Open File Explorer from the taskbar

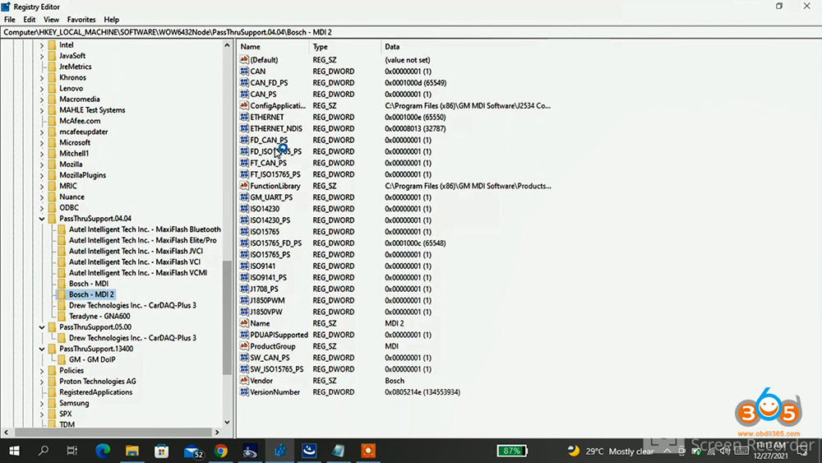132,451
